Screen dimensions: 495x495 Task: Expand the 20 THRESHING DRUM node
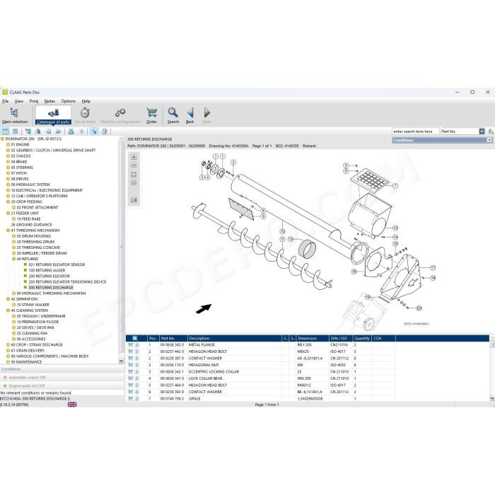tap(13, 242)
